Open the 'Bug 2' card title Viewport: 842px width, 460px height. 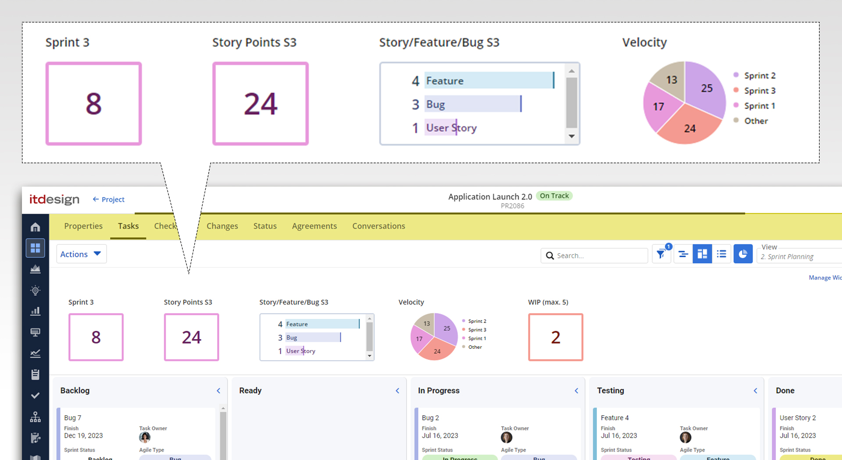coord(431,418)
